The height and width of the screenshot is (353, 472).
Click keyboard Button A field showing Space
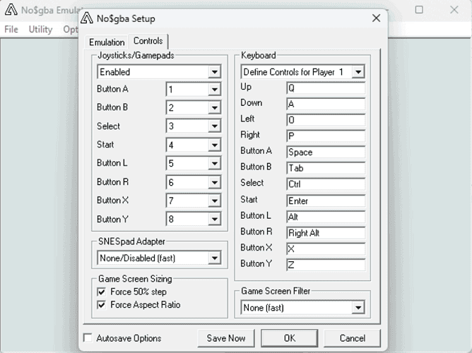click(326, 152)
